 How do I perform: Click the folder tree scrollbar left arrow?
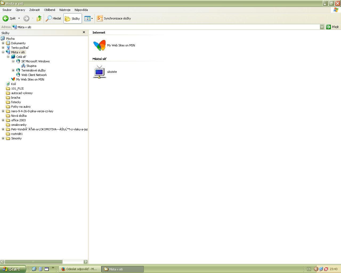[2, 262]
